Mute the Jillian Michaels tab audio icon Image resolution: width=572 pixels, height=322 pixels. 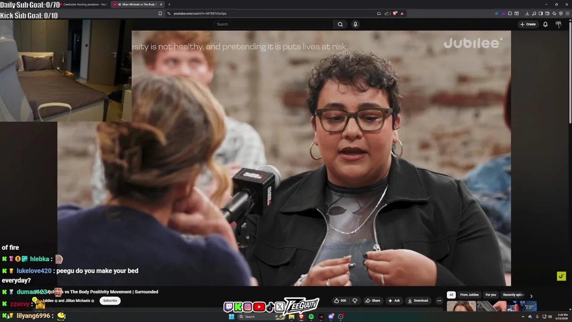(x=119, y=4)
